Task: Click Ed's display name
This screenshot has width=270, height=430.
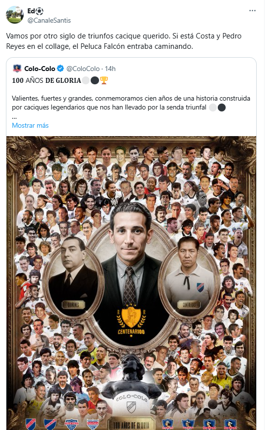Action: point(31,11)
